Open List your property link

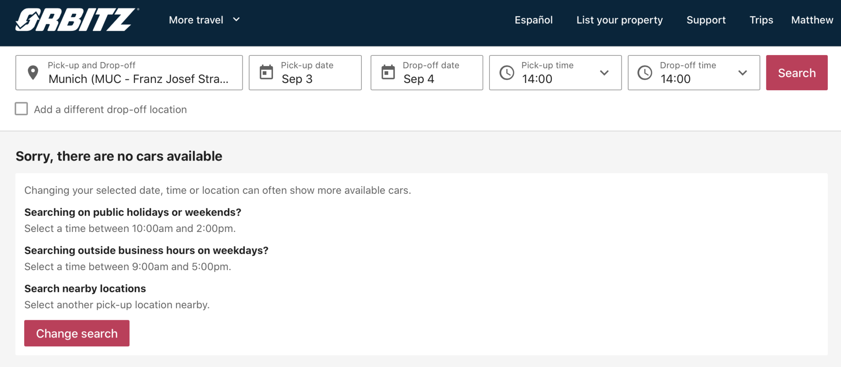click(x=619, y=20)
